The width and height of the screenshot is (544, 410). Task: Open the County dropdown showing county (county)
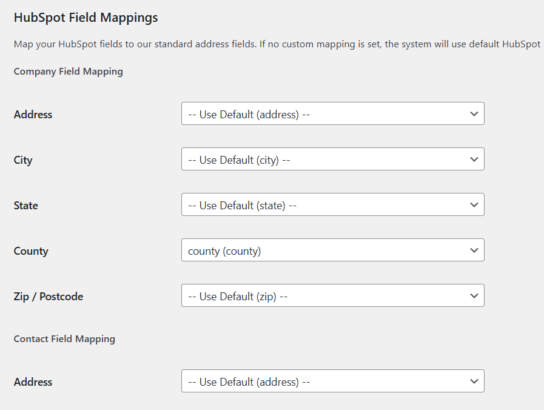tap(332, 250)
